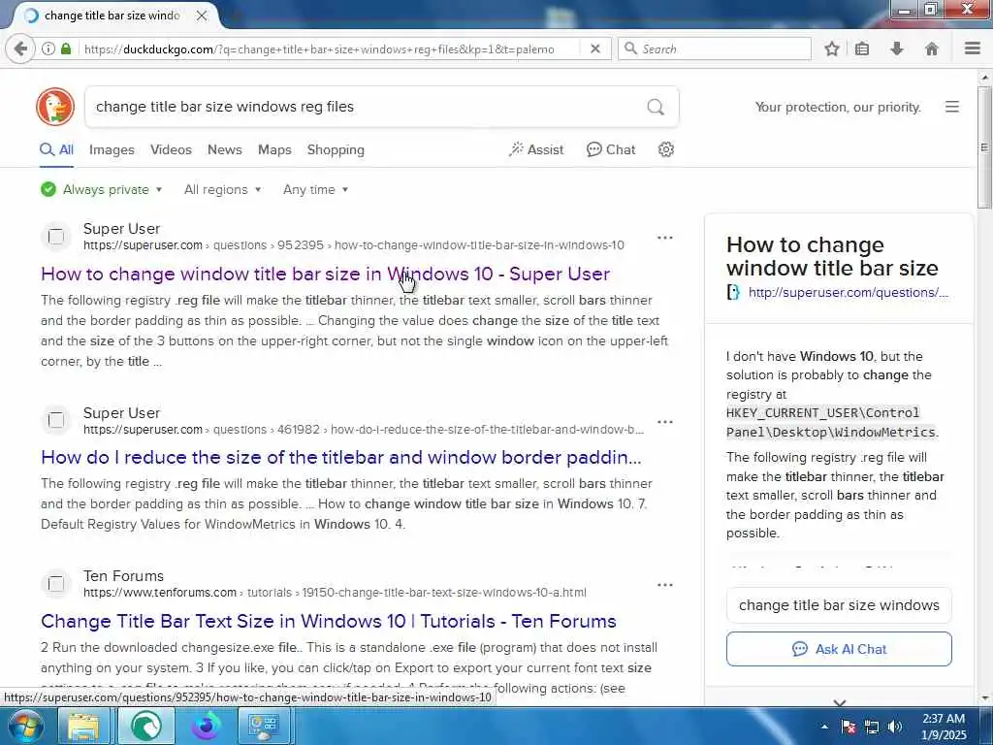Switch to the Videos tab
The width and height of the screenshot is (993, 745).
171,149
